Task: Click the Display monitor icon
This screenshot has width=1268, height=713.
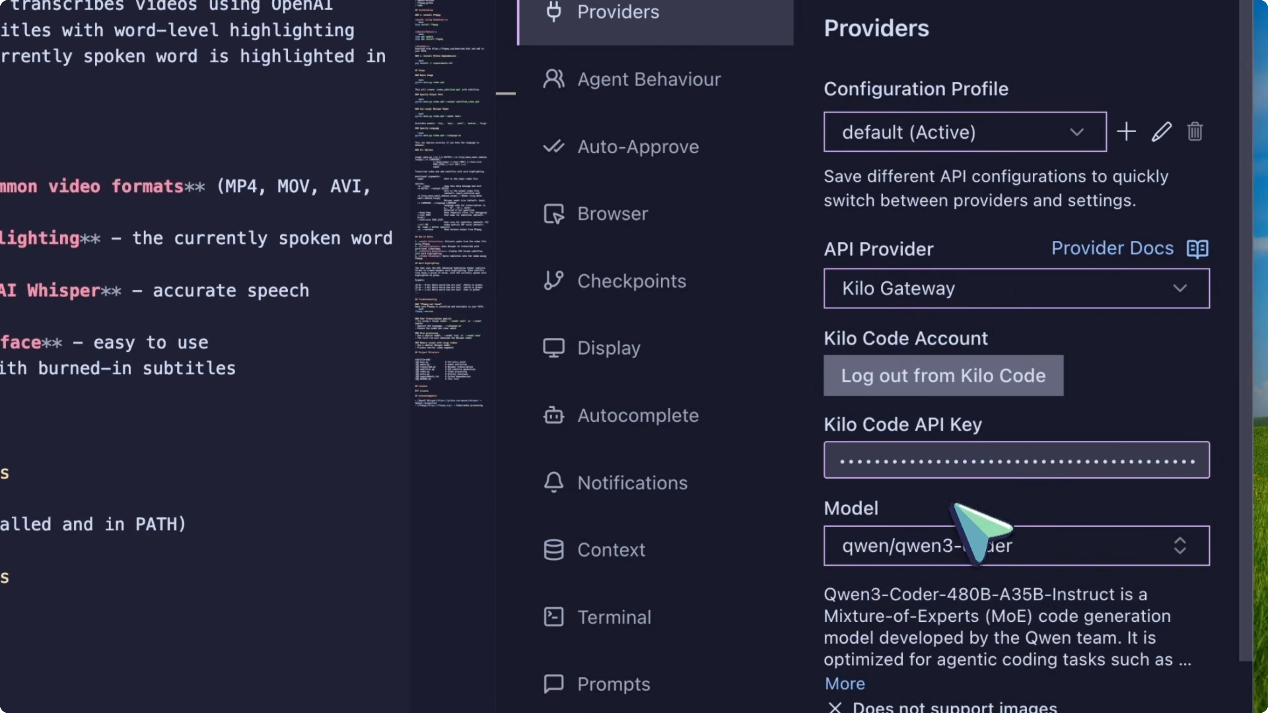Action: click(x=554, y=348)
